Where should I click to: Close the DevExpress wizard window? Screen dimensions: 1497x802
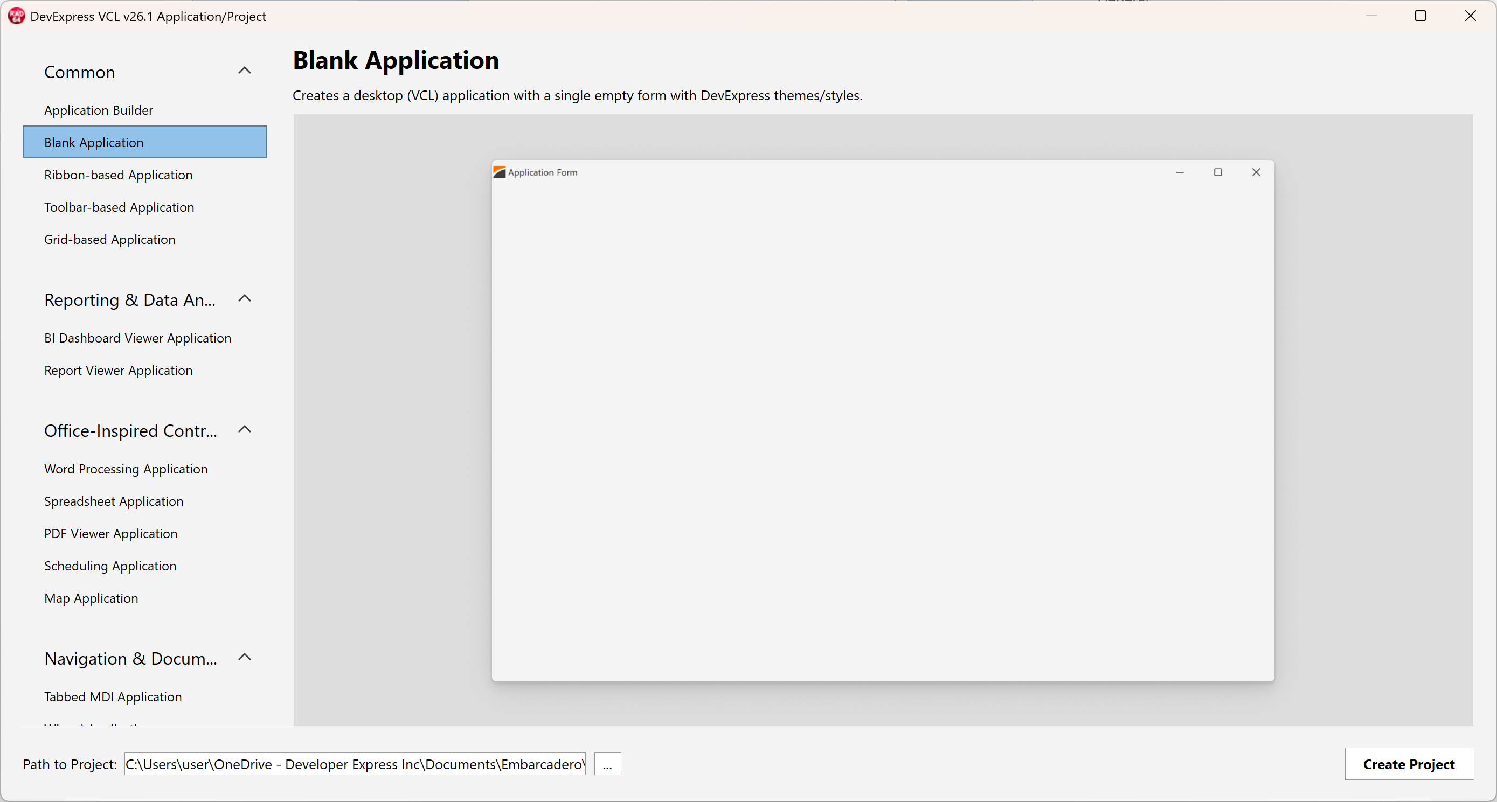(1470, 16)
